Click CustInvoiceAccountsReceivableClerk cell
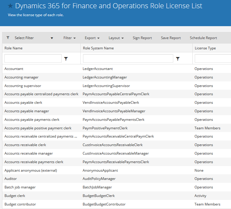The width and height of the screenshot is (231, 209). point(113,145)
